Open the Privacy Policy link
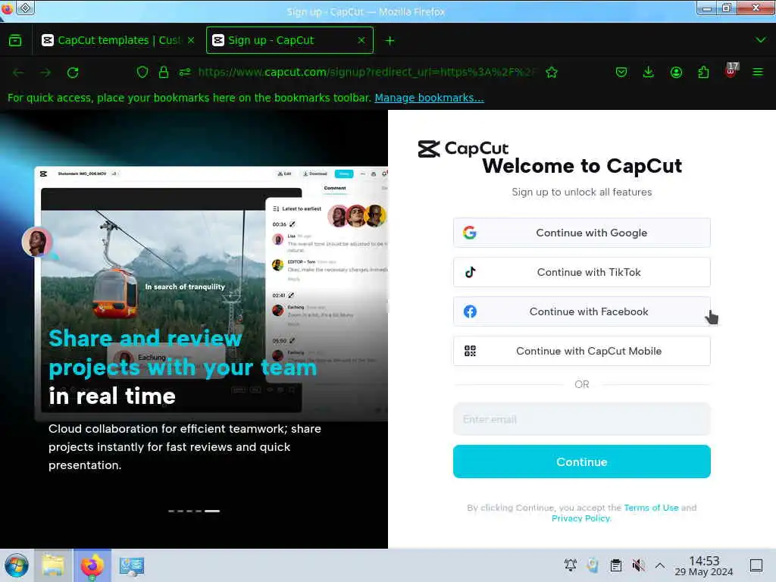The height and width of the screenshot is (582, 776). pos(581,518)
